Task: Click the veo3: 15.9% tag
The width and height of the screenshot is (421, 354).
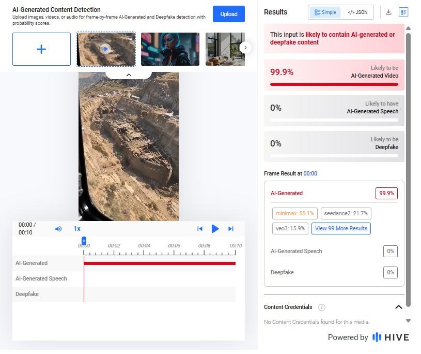Action: [290, 229]
